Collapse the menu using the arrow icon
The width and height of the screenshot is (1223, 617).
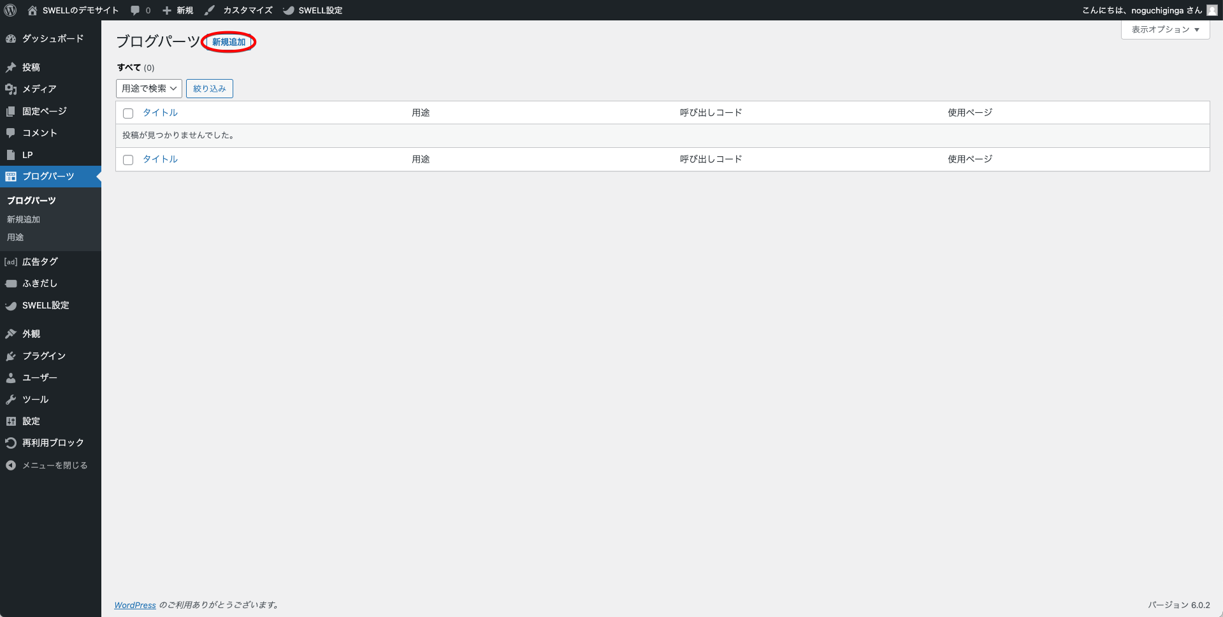click(x=11, y=465)
